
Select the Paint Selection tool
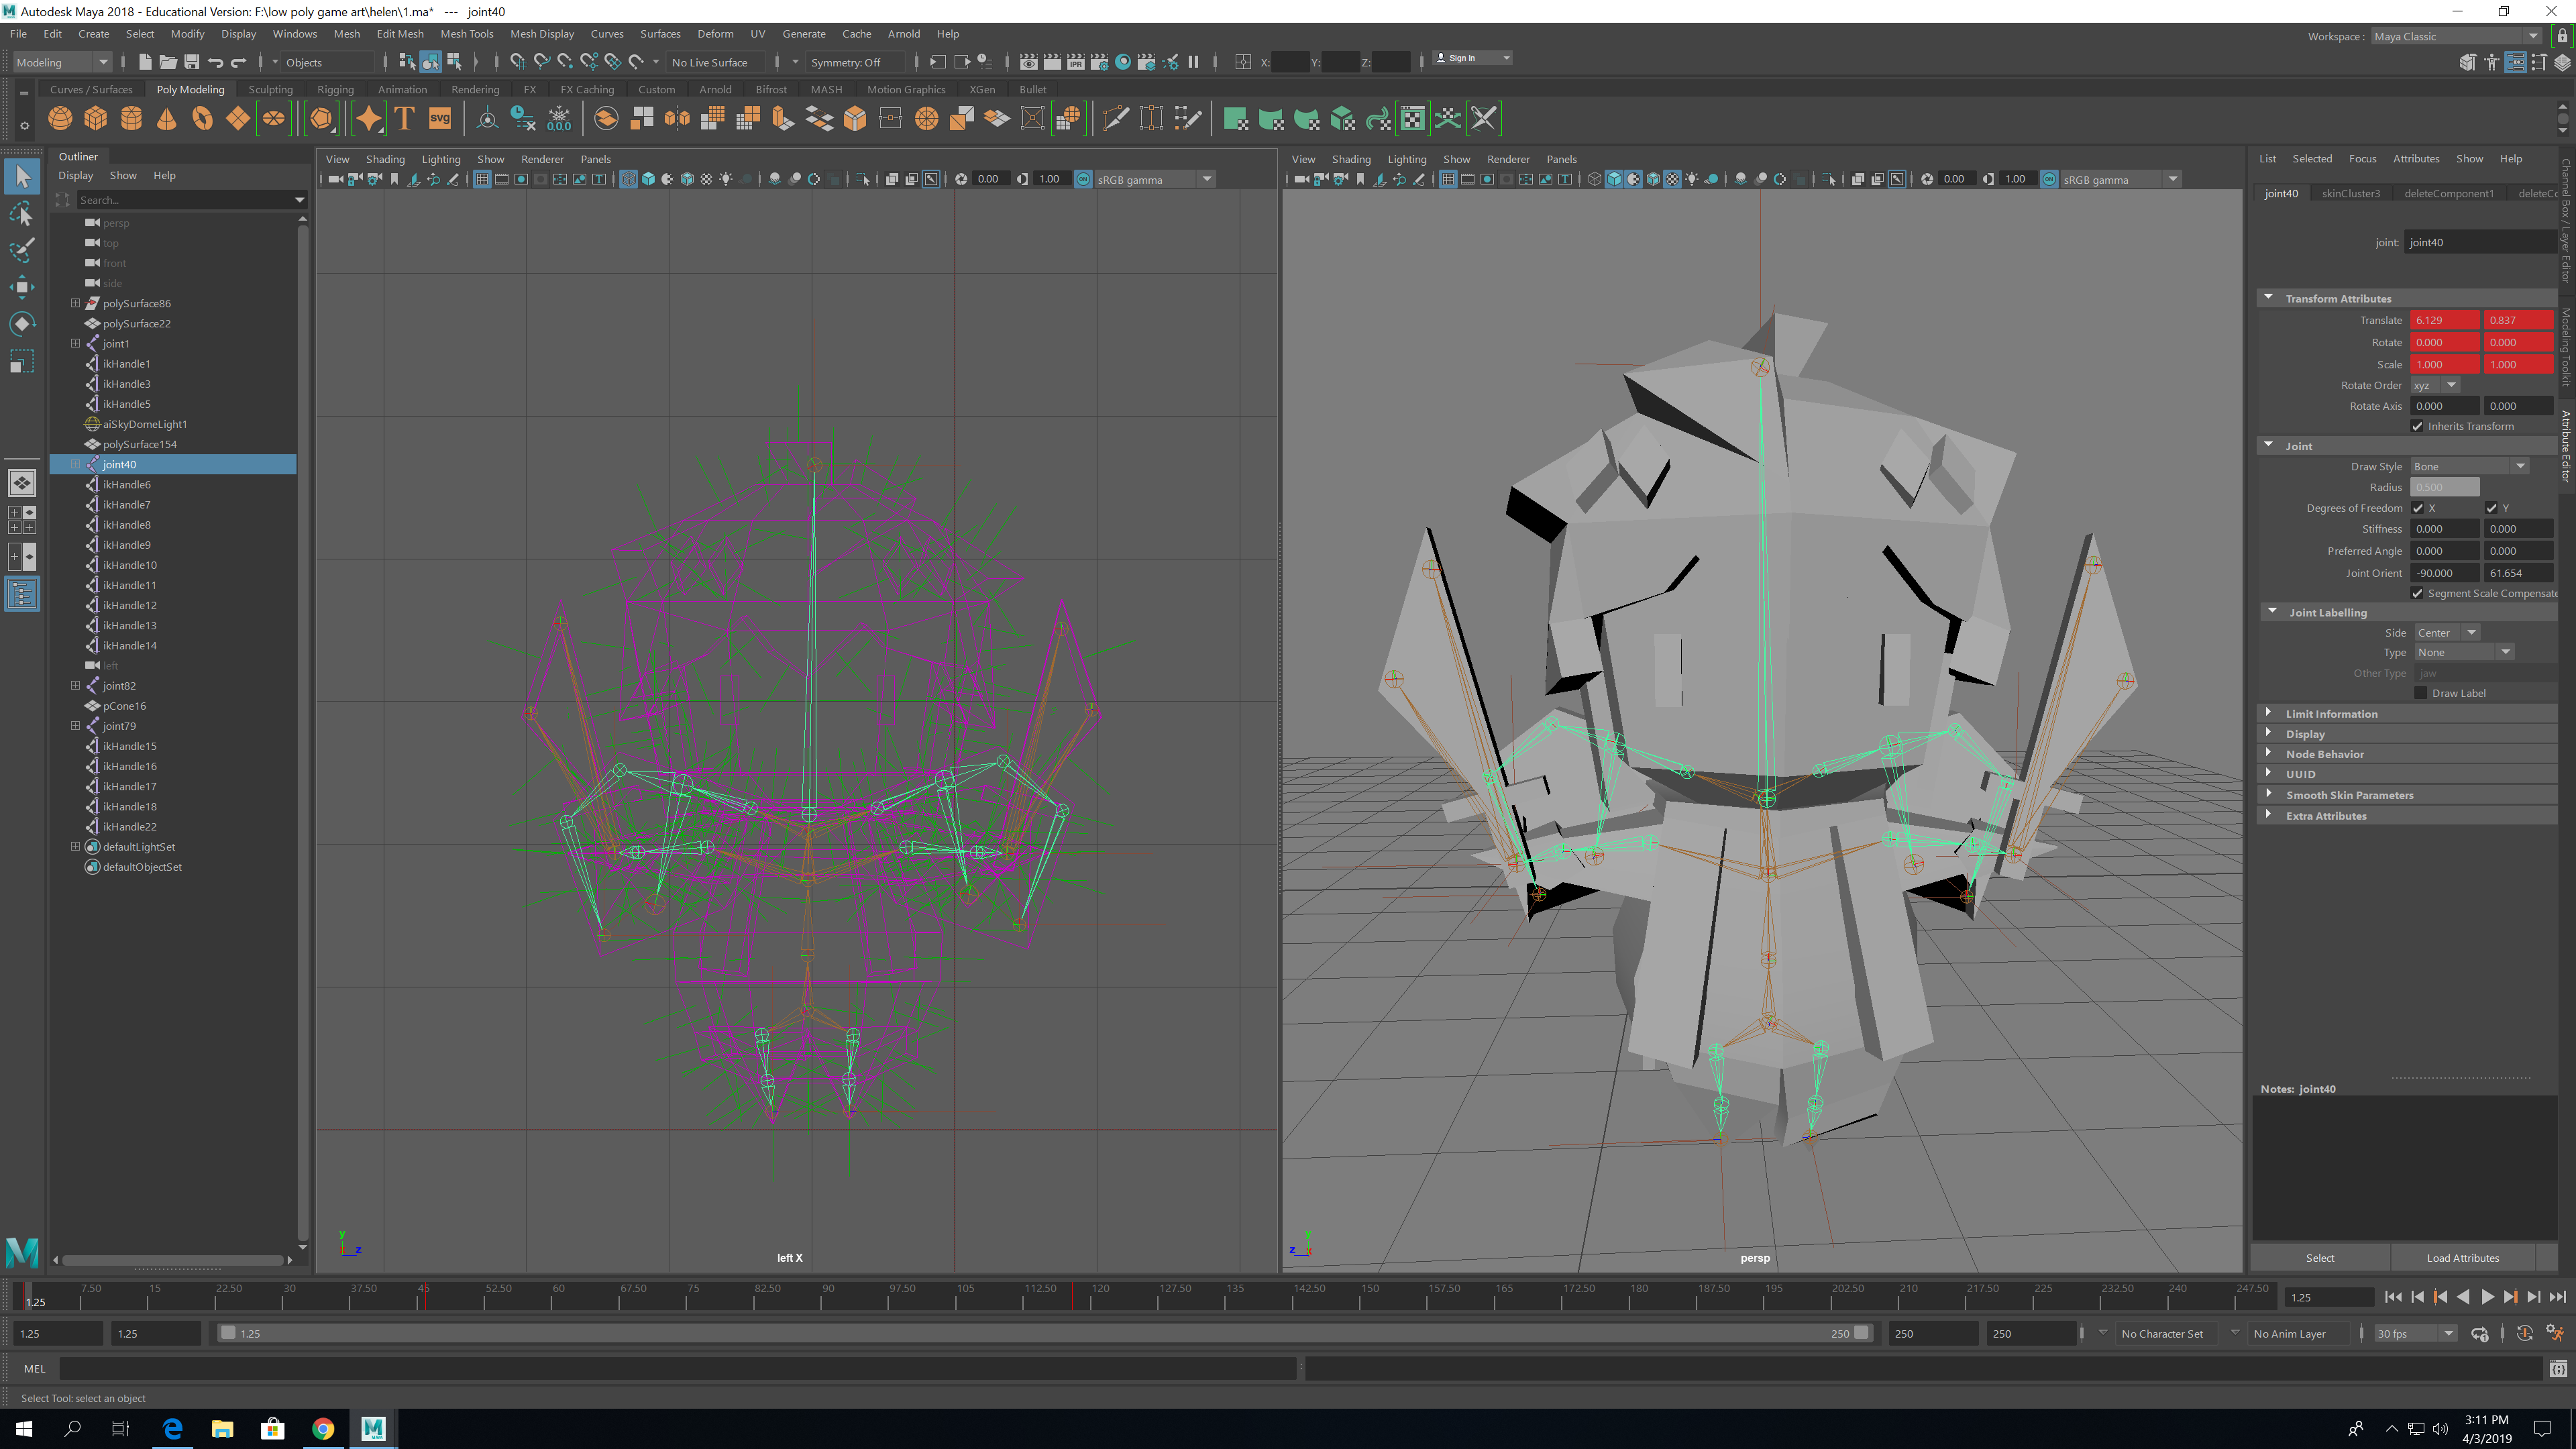(22, 250)
